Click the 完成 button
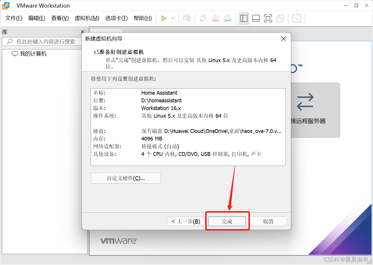 (x=227, y=221)
